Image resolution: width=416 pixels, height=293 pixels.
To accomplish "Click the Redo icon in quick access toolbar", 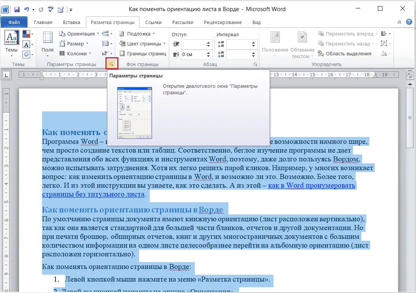I will 40,10.
